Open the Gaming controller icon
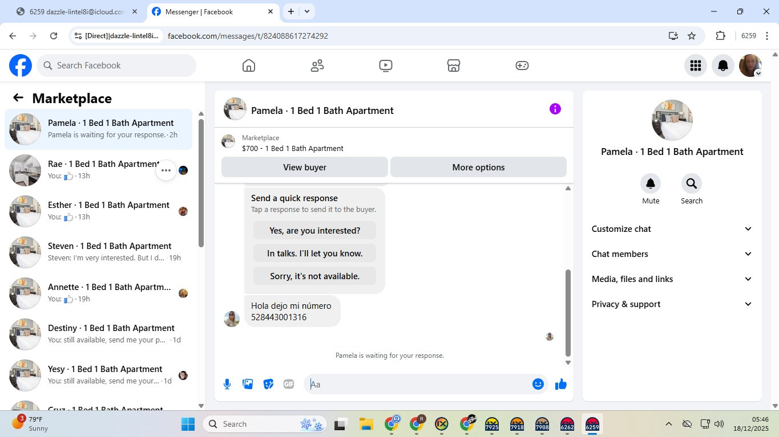779x437 pixels. click(x=522, y=66)
